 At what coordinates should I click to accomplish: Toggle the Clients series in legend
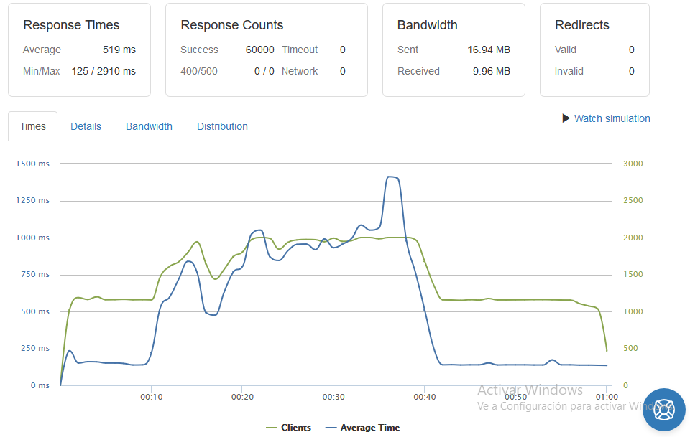click(x=289, y=428)
